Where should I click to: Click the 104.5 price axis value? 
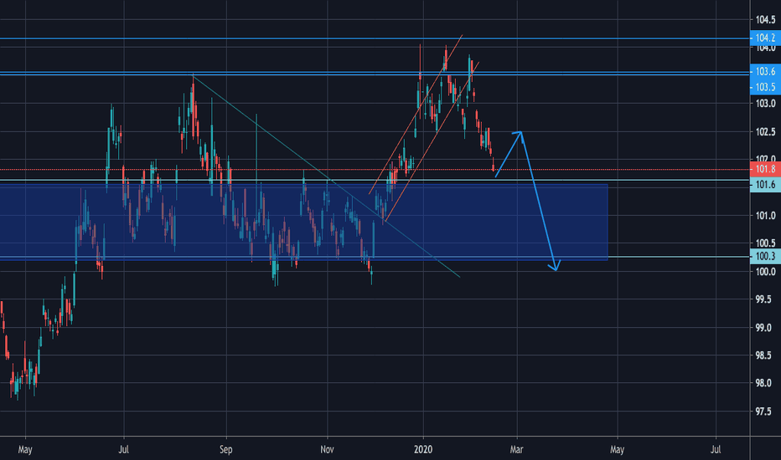765,20
